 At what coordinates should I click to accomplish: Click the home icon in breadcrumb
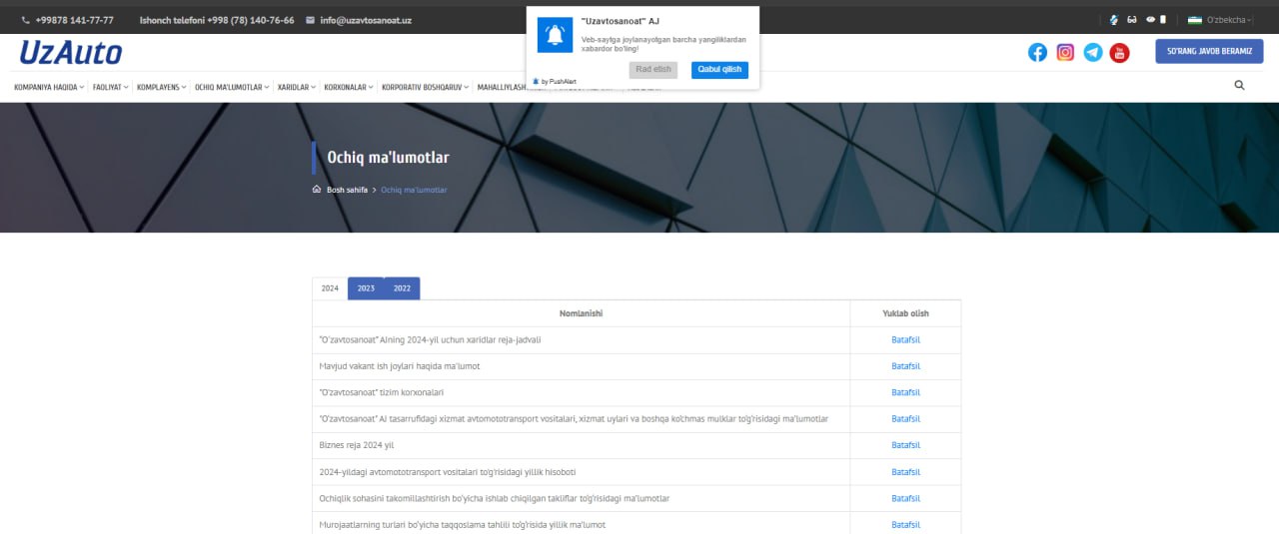317,190
